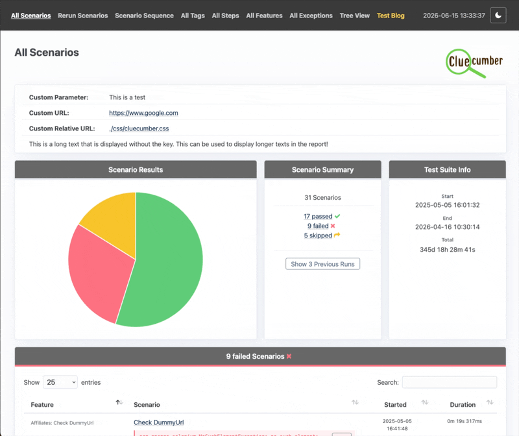Open the All Steps page

(x=225, y=16)
